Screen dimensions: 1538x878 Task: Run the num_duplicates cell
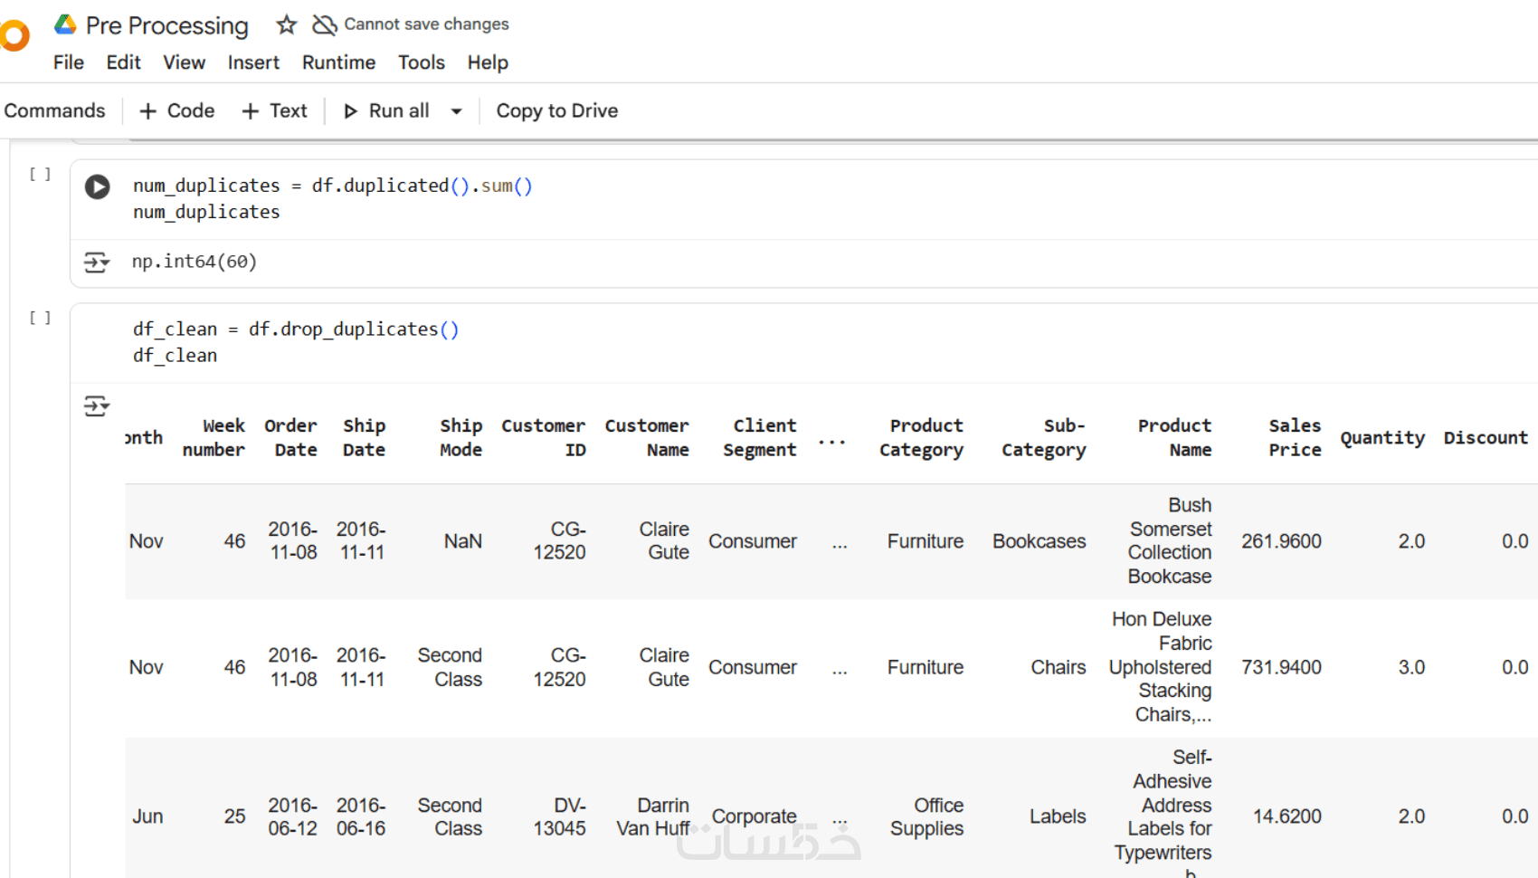click(x=98, y=186)
